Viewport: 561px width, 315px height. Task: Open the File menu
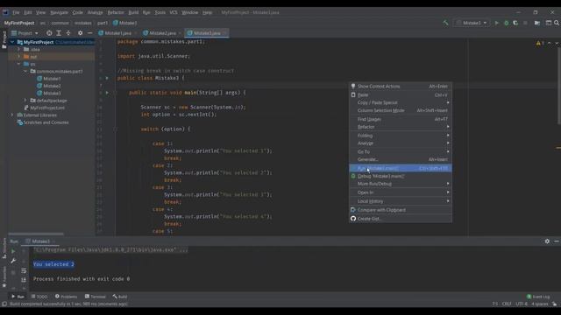(16, 12)
